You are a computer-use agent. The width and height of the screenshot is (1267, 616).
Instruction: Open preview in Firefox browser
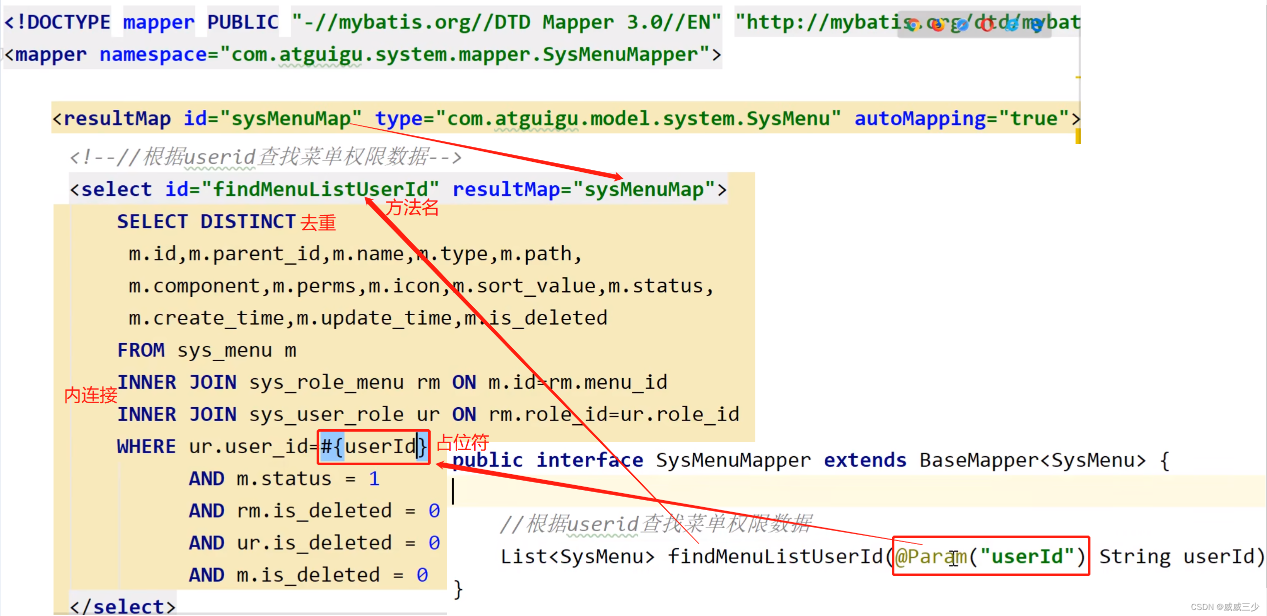coord(938,24)
